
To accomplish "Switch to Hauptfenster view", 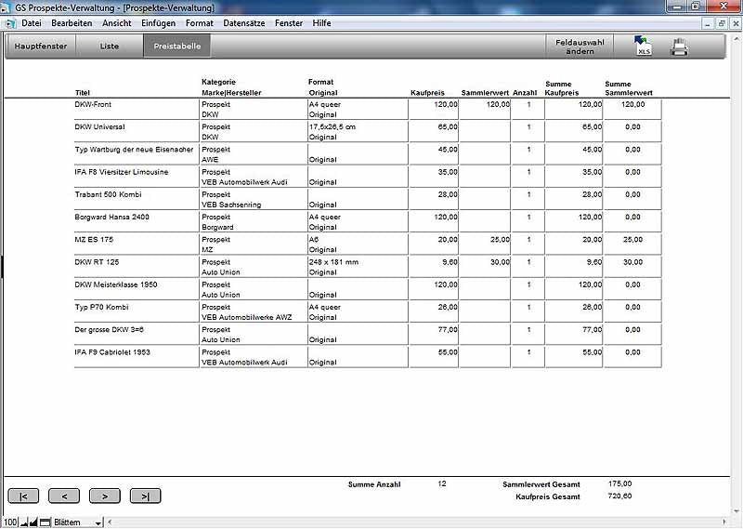I will [40, 46].
